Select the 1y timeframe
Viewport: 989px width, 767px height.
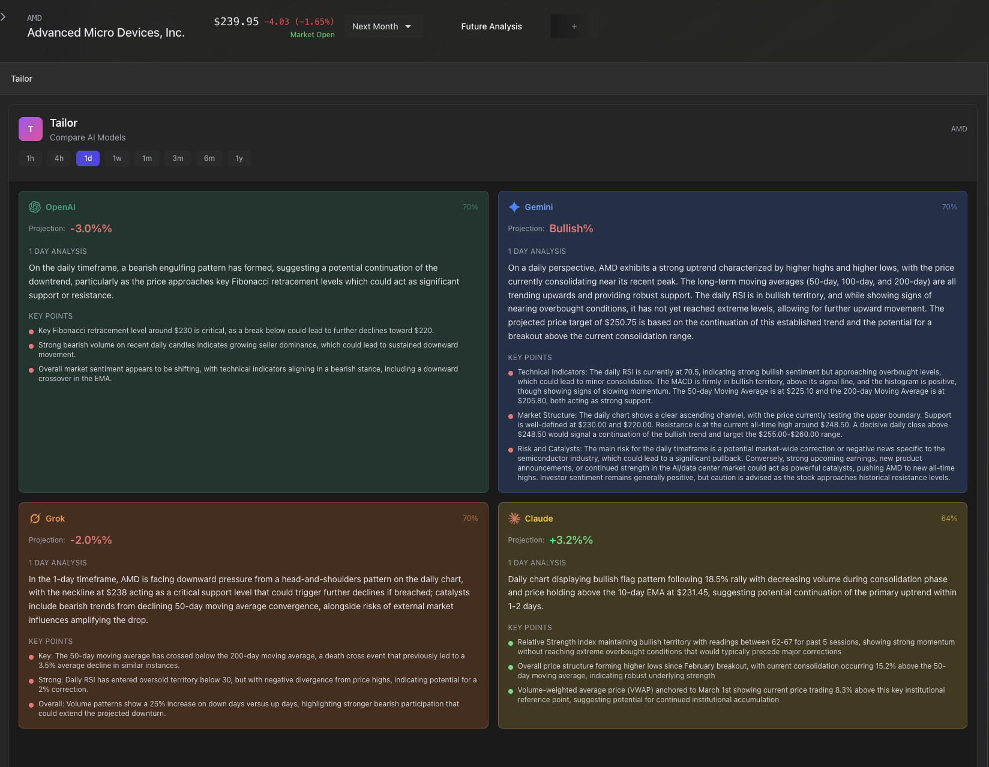pos(239,158)
